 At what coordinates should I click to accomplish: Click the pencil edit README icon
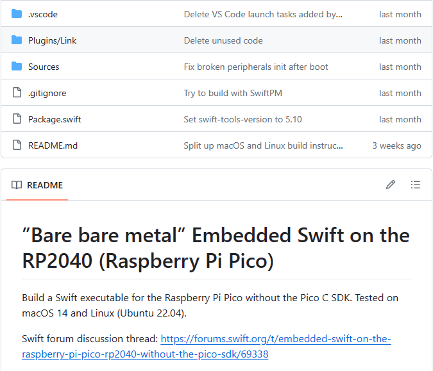(x=391, y=185)
